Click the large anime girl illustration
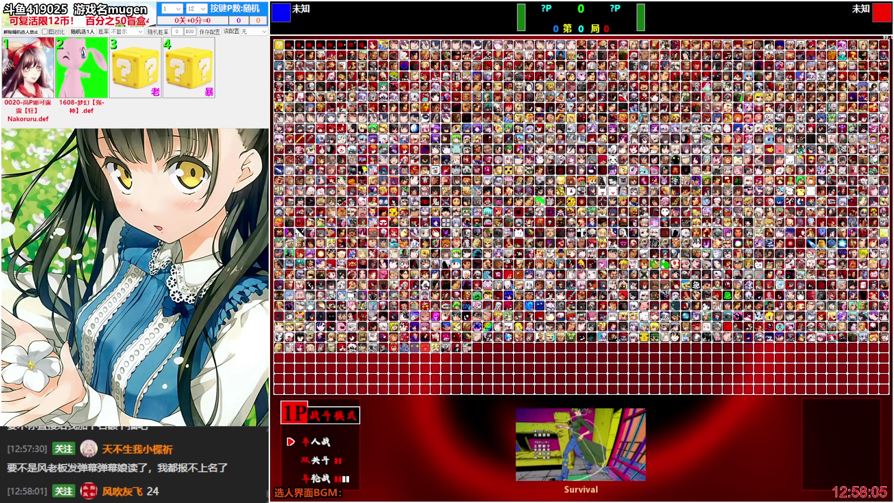Screen dimensions: 894x503 coord(135,278)
